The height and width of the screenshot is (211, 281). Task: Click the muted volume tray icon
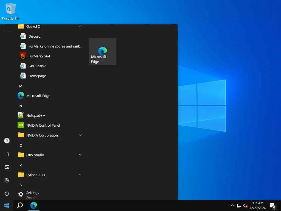point(245,206)
